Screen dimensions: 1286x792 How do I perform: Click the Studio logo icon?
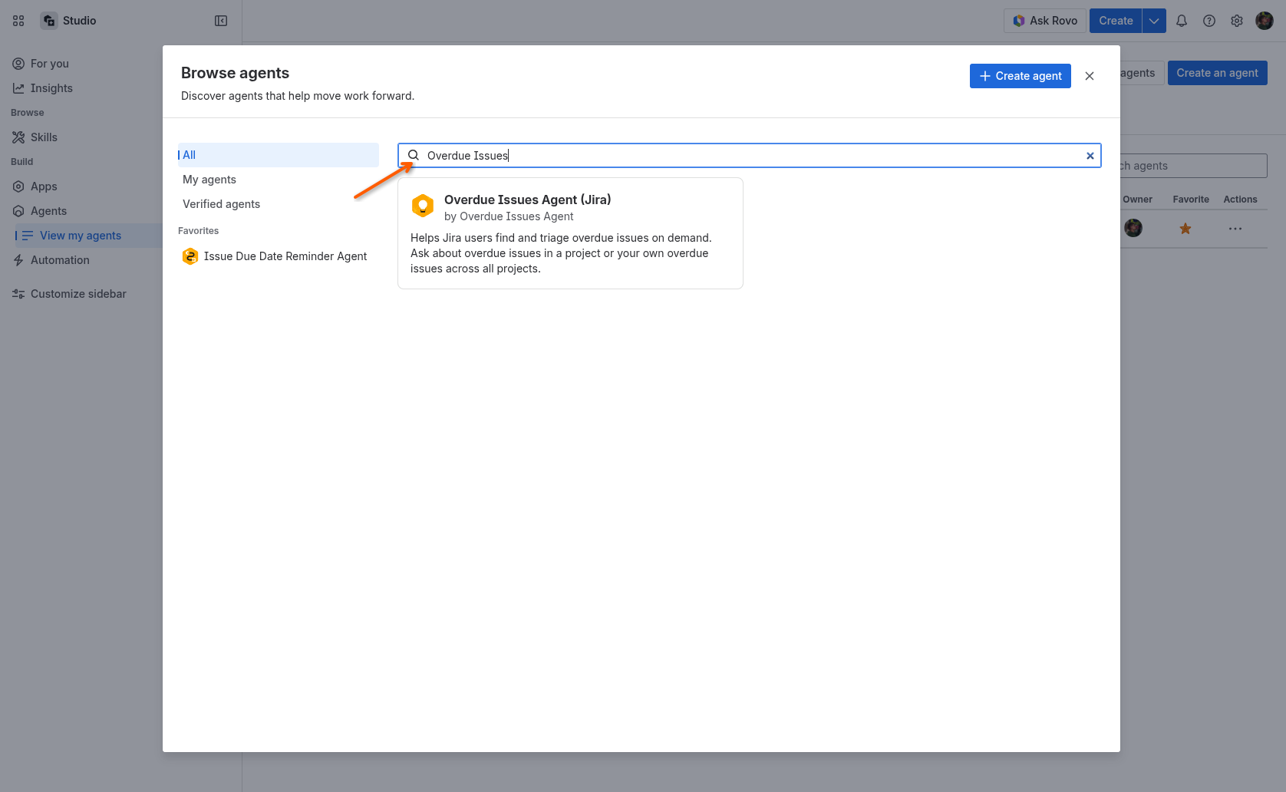[49, 21]
